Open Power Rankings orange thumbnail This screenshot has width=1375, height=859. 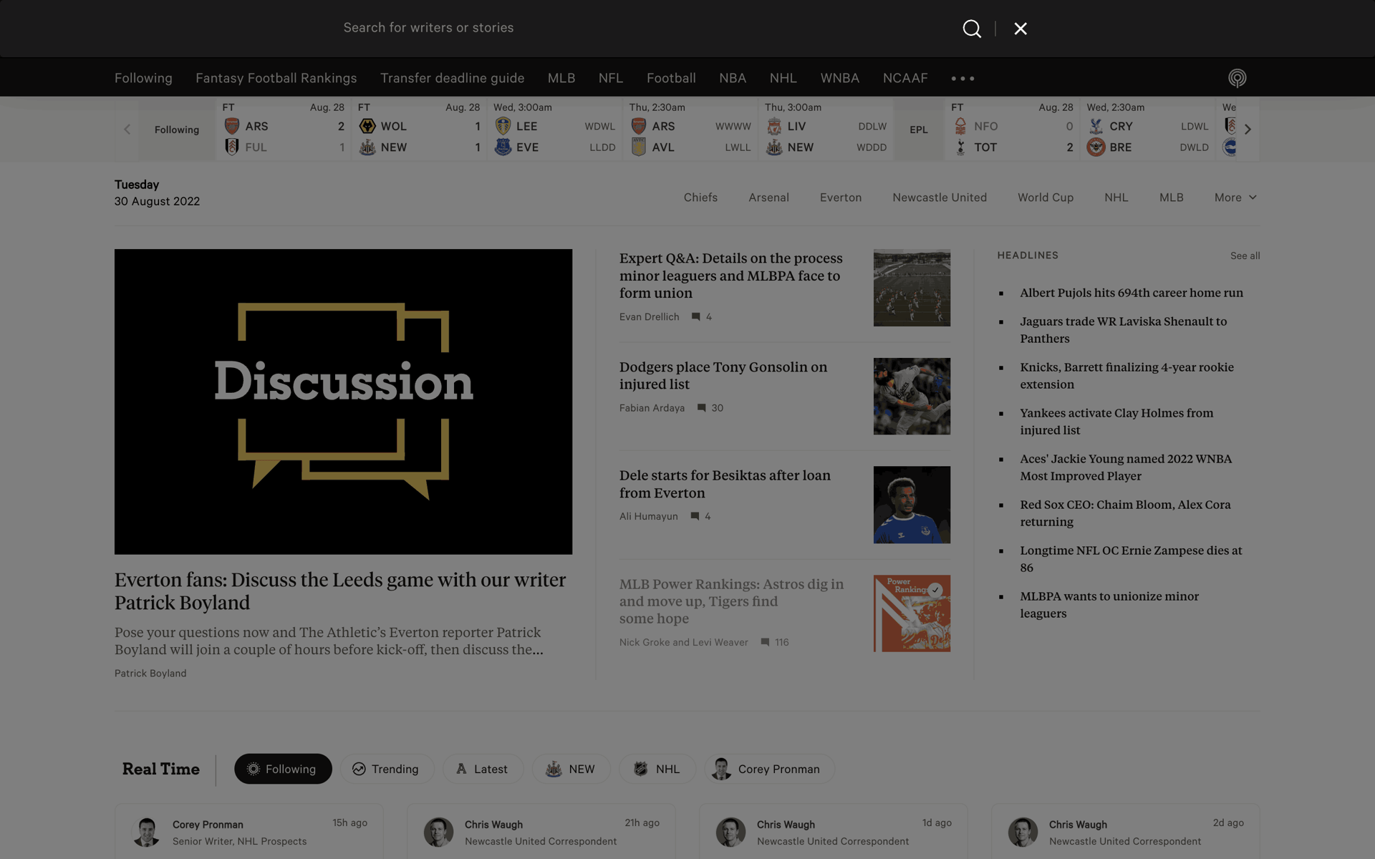[x=912, y=613]
